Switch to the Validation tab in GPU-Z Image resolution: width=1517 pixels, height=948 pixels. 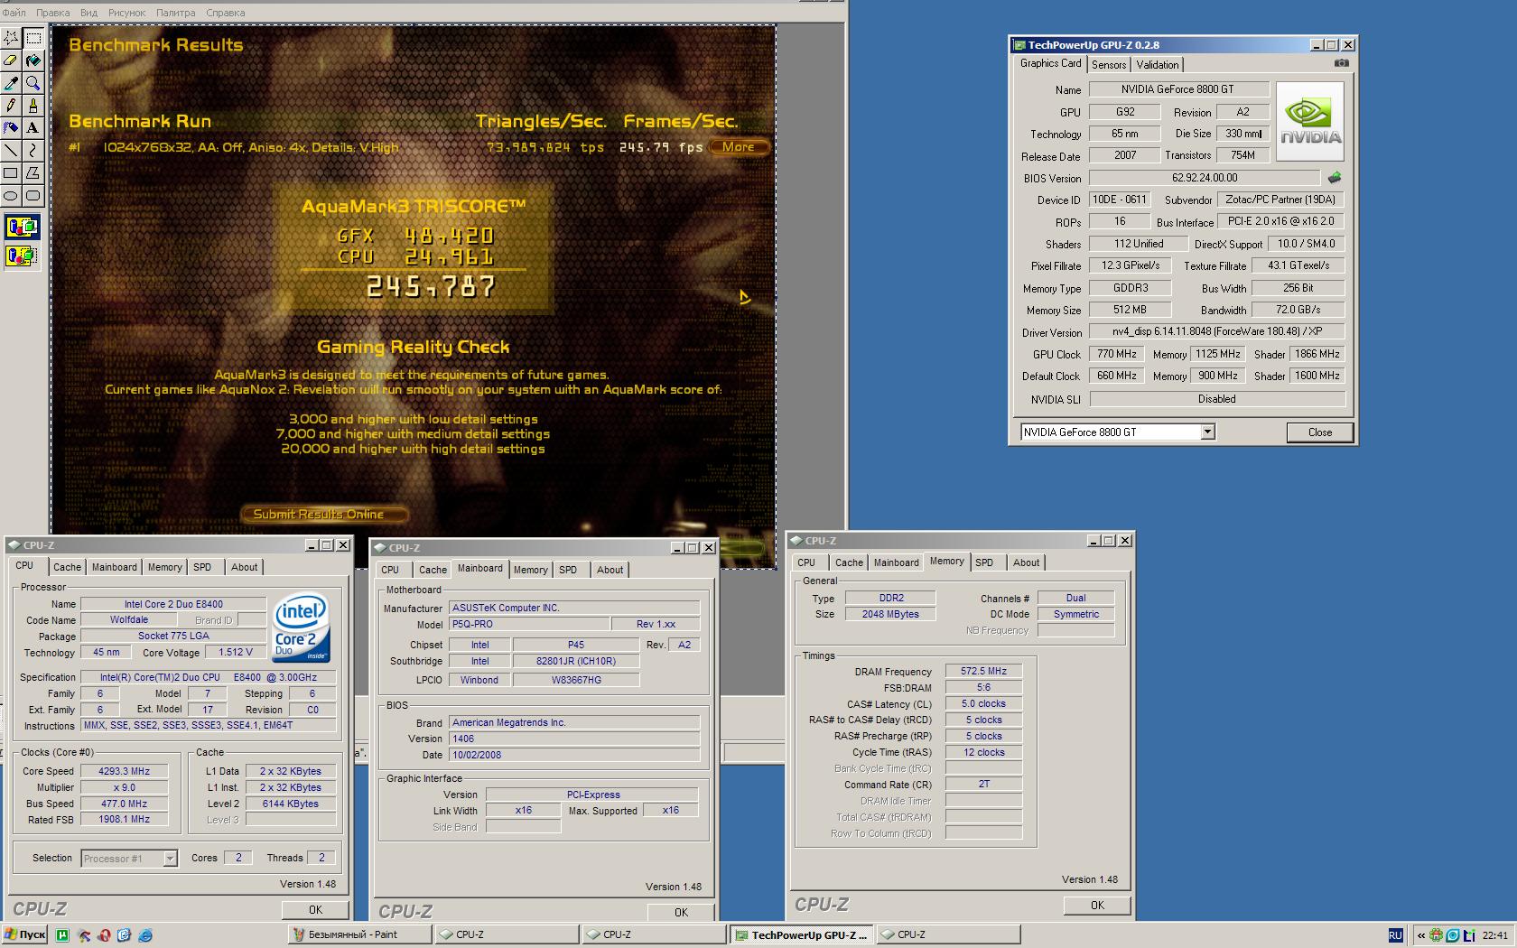pyautogui.click(x=1157, y=65)
